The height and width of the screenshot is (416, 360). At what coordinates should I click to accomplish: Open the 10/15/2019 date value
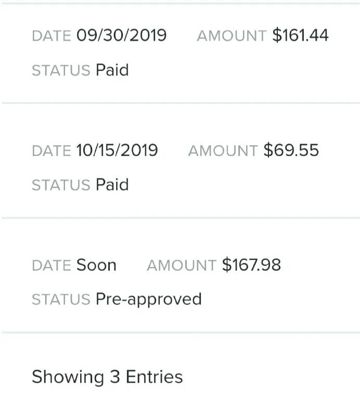tap(117, 150)
